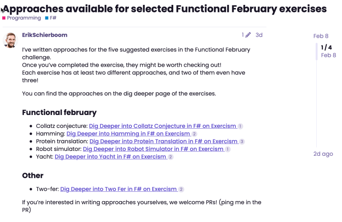This screenshot has width=342, height=222.
Task: Click the Protein Translation link click-count badge
Action: click(242, 142)
